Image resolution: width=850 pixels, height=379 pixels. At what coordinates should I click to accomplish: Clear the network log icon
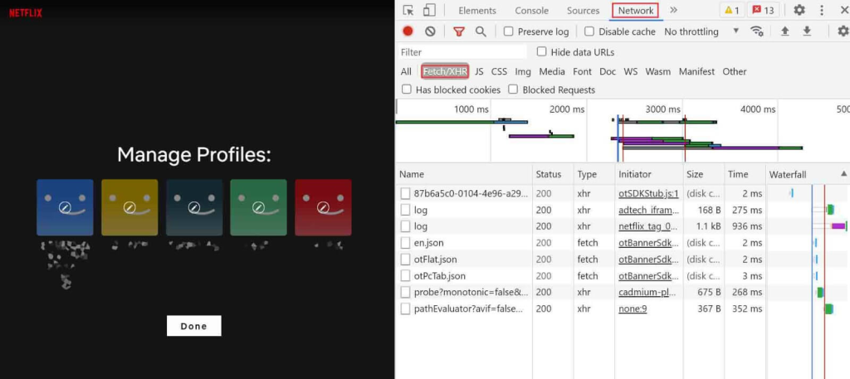[x=430, y=32]
